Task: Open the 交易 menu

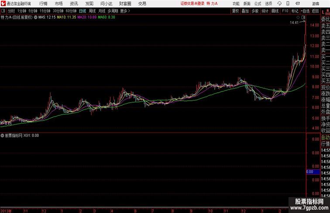Action: 142,3
